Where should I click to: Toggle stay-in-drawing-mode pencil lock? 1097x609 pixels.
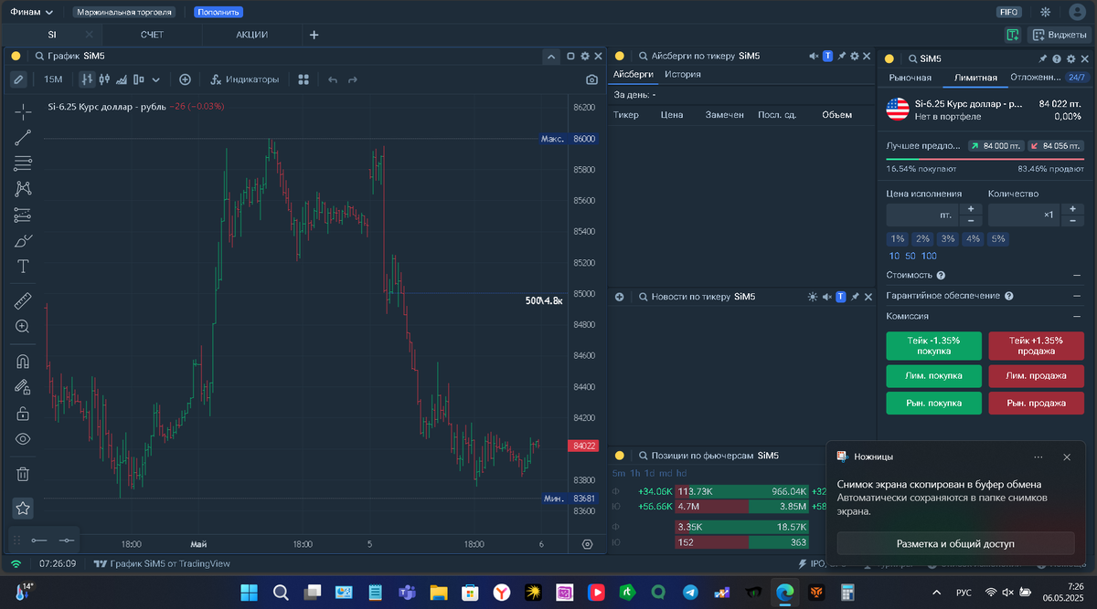tap(23, 387)
